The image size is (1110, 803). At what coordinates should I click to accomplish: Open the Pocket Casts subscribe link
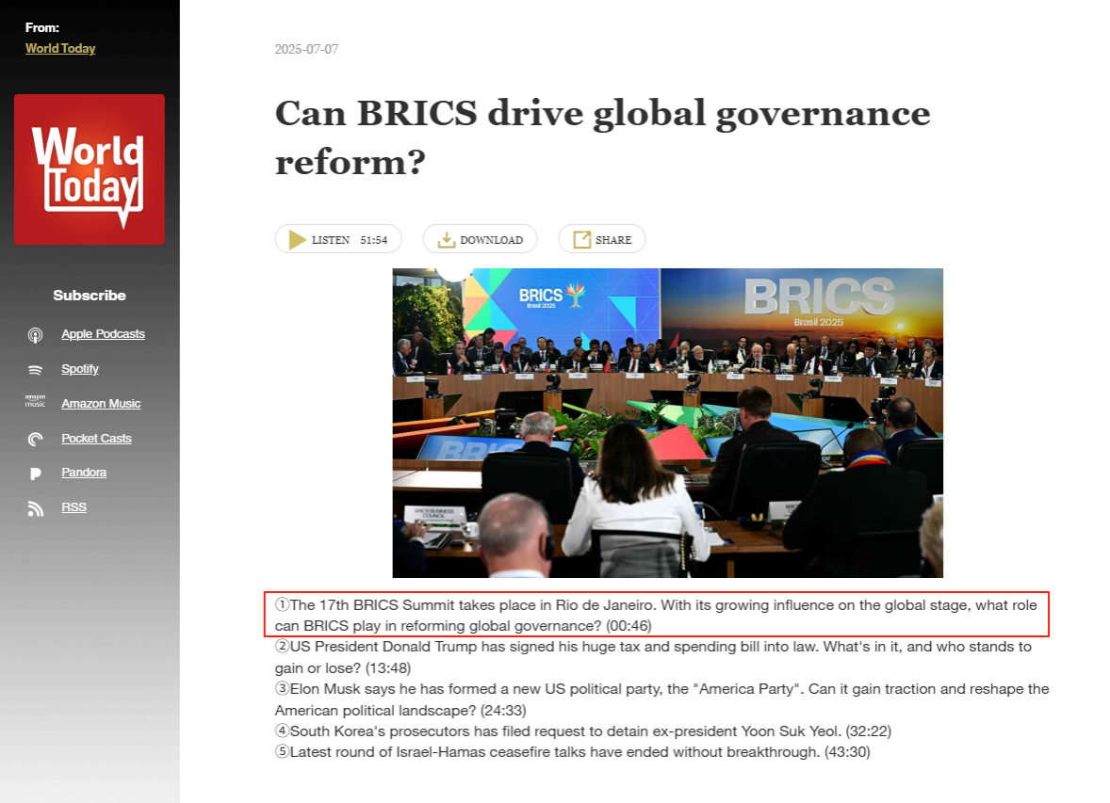coord(96,438)
